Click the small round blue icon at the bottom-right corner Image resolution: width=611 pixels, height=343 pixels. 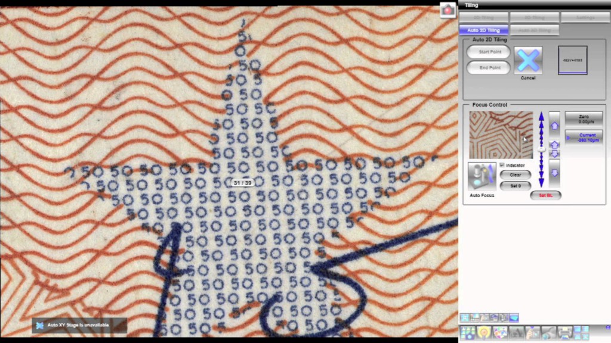tap(608, 328)
